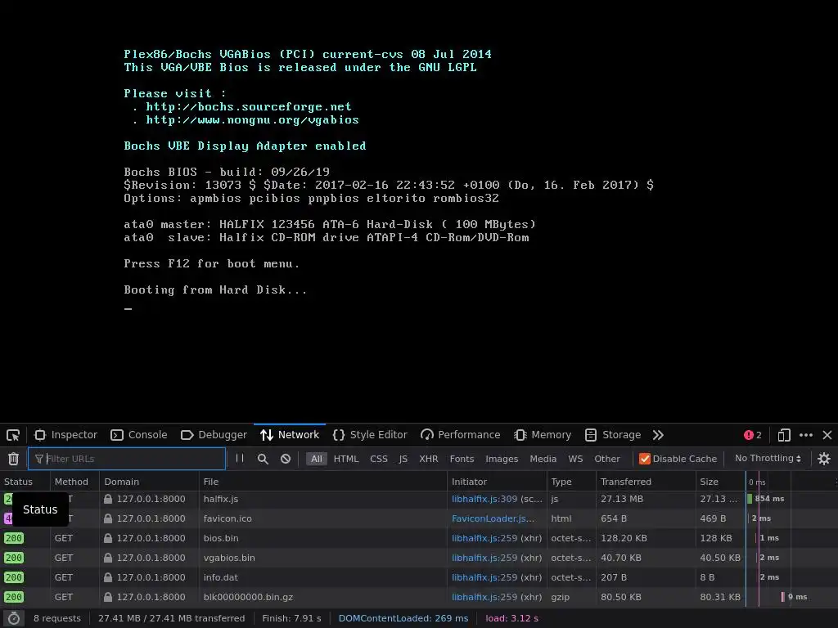Screen dimensions: 838x628
Task: Select the info.dat request row
Action: (419, 577)
